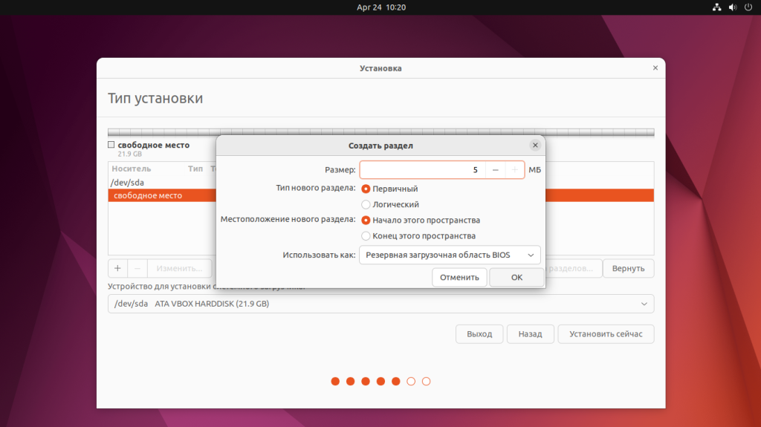Select the Логический partition type

366,204
